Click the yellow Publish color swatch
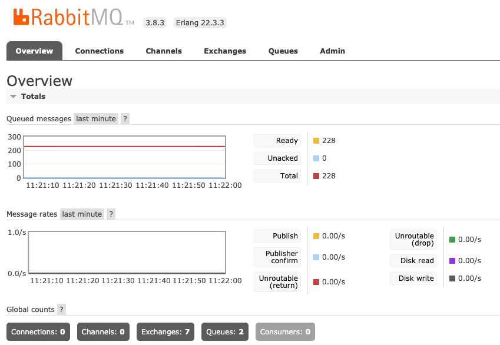500x345 pixels. pos(316,236)
